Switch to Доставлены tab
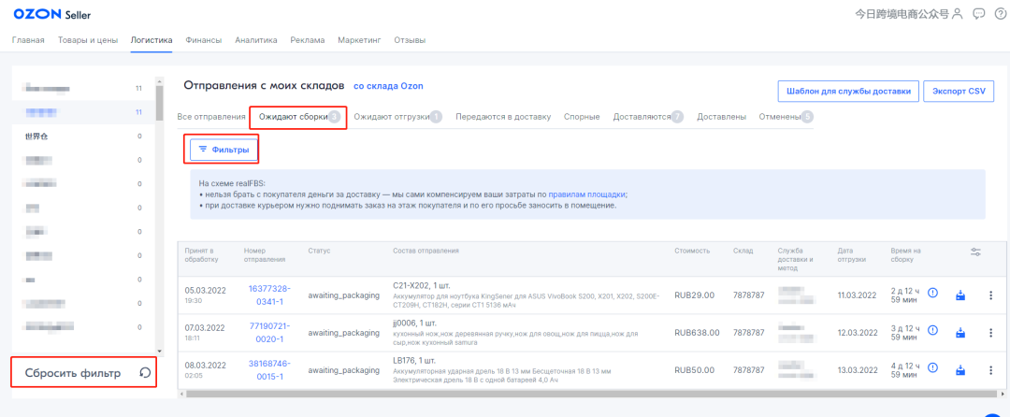1010x417 pixels. (721, 117)
